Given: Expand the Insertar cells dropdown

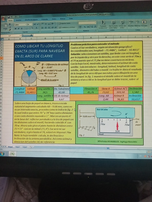Looking at the screenshot, I should coord(131,27).
